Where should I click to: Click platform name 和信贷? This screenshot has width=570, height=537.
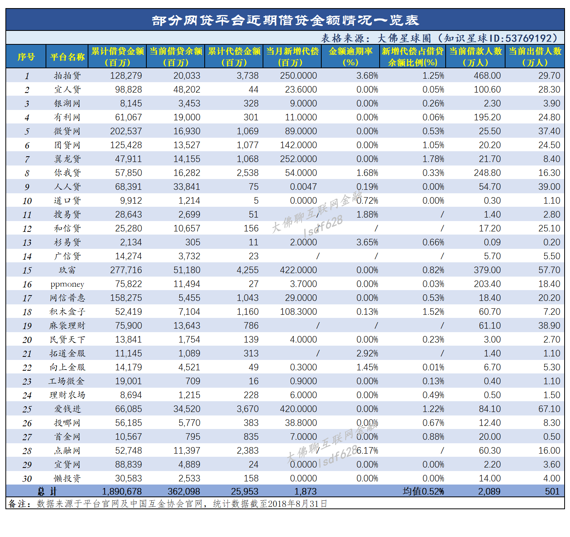coord(67,228)
